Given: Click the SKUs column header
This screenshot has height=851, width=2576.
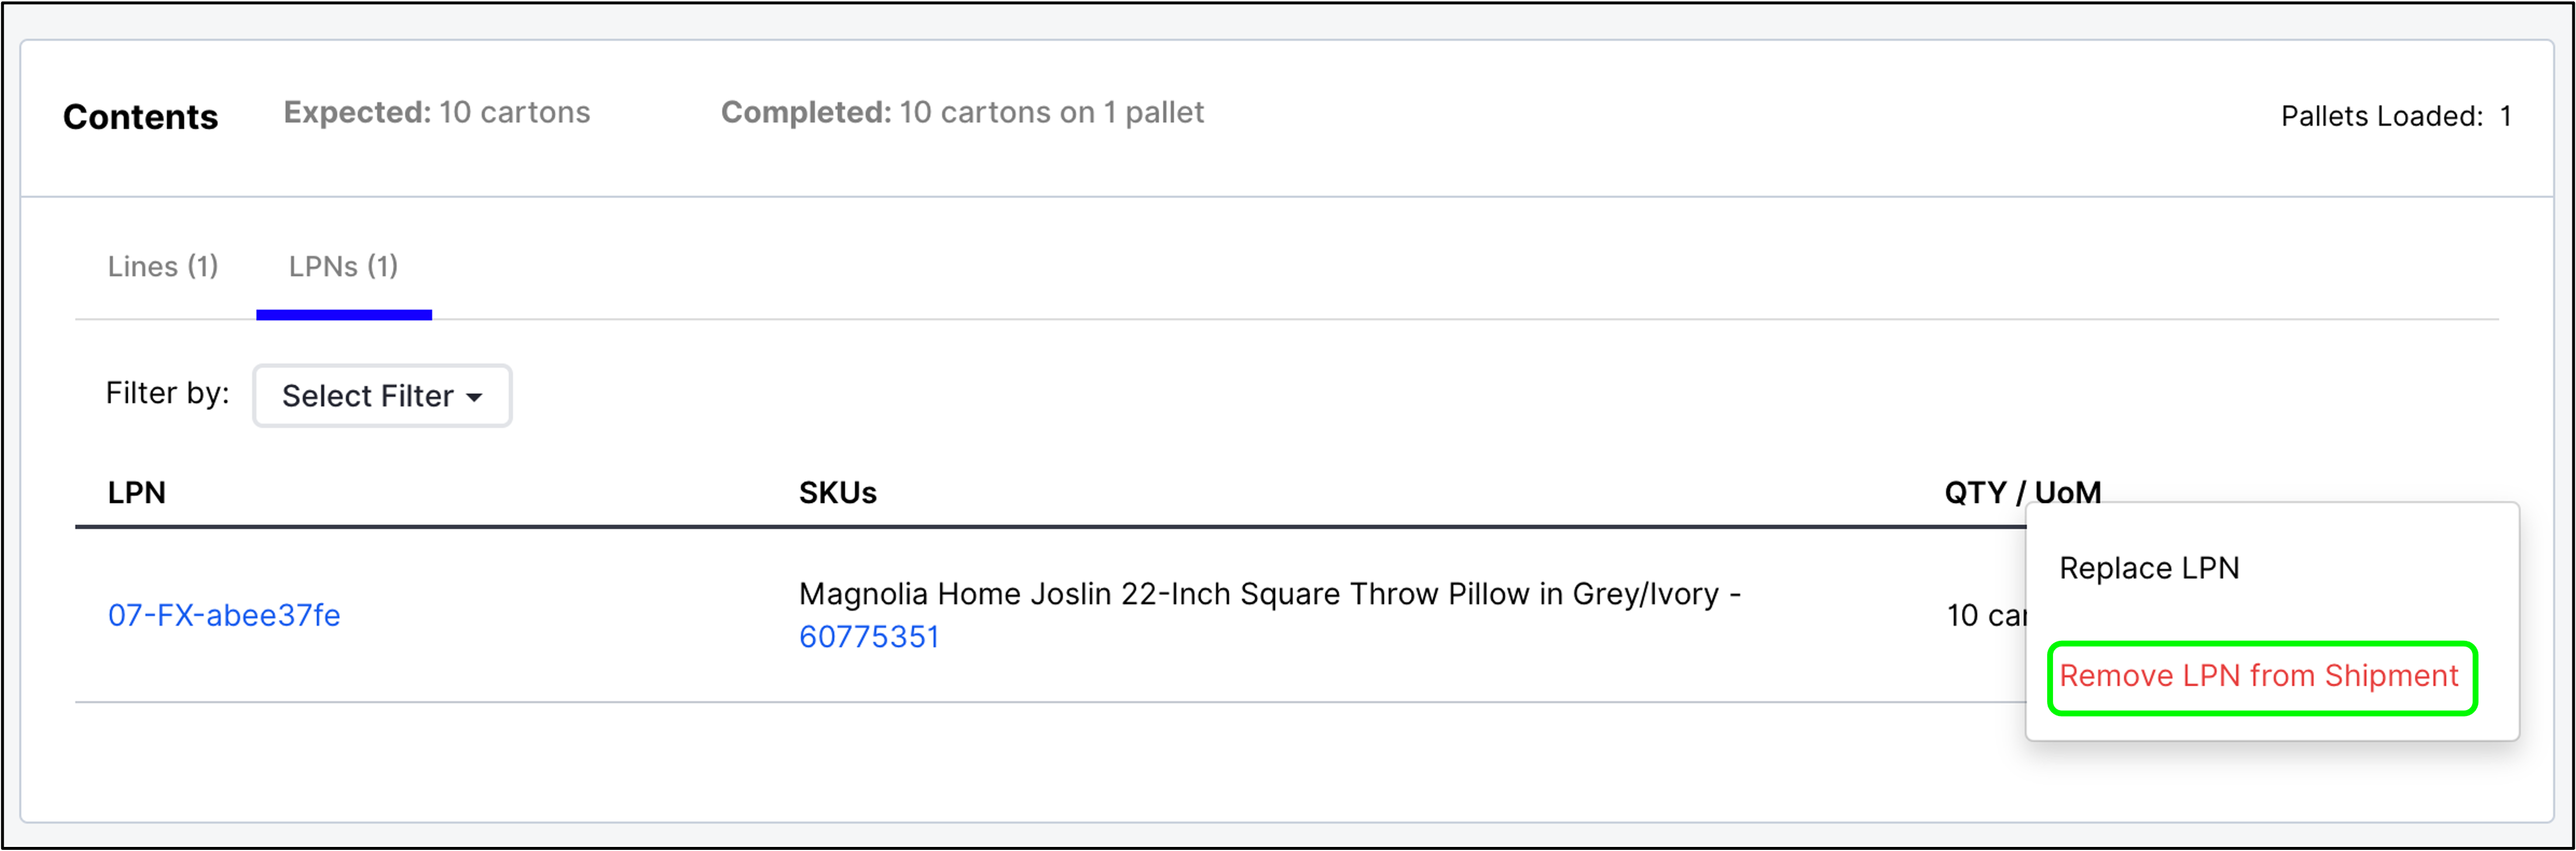Looking at the screenshot, I should 837,492.
